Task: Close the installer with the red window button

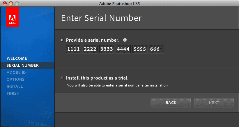Action: (5, 3)
